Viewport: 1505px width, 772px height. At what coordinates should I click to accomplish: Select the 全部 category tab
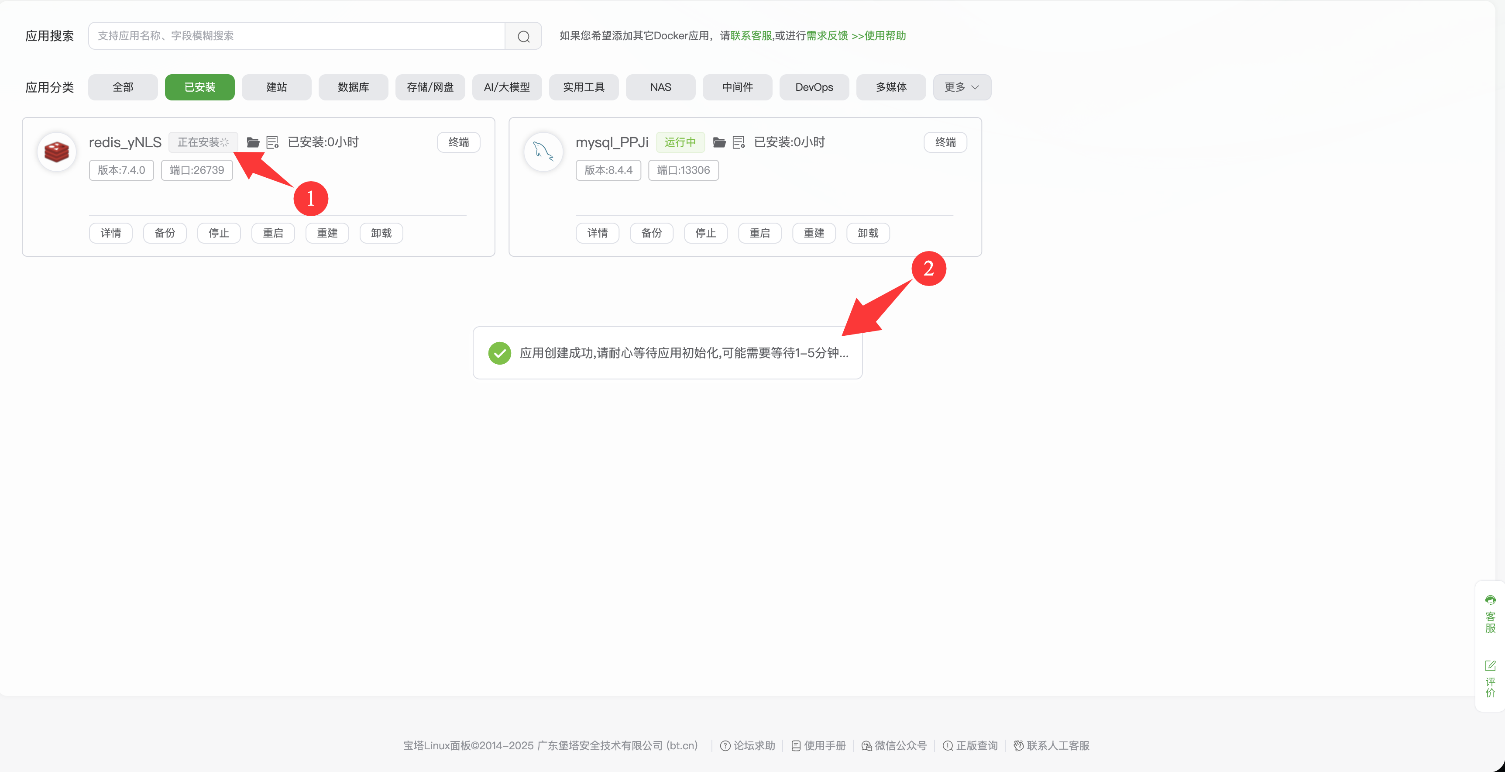coord(123,87)
